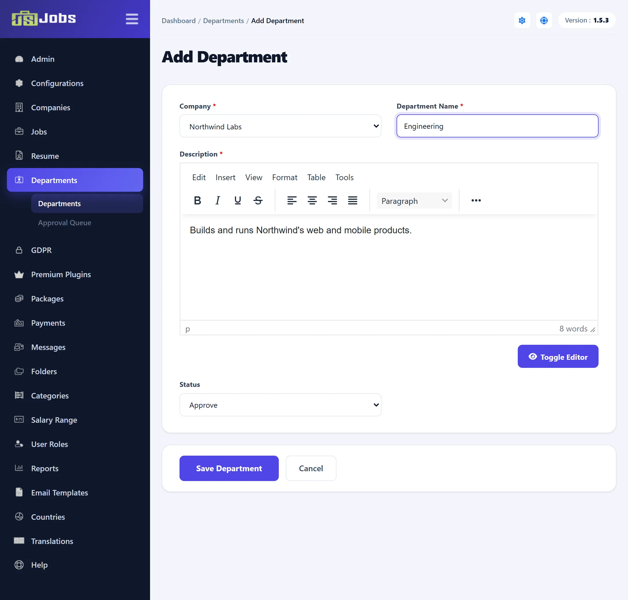The width and height of the screenshot is (628, 600).
Task: Reveal more toolbar options ellipsis
Action: (x=476, y=201)
